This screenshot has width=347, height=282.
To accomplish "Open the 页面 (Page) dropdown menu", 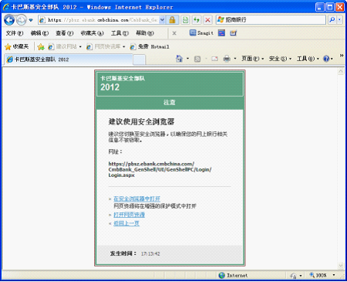I will [253, 59].
